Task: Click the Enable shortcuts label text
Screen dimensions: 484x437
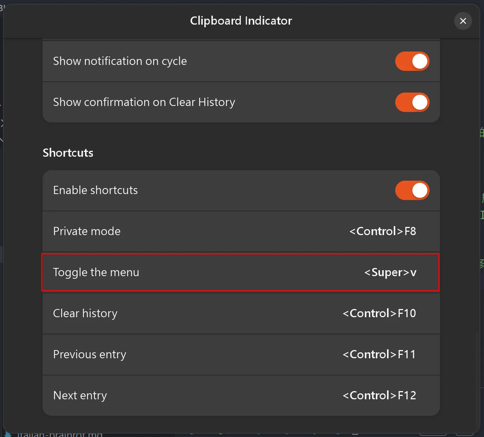Action: point(95,190)
